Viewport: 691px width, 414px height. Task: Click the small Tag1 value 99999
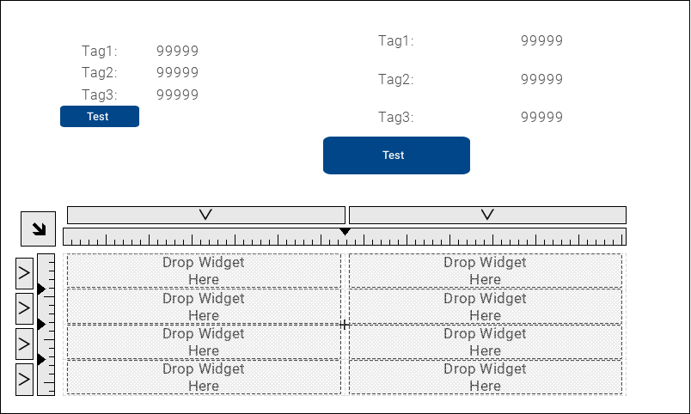pyautogui.click(x=177, y=51)
